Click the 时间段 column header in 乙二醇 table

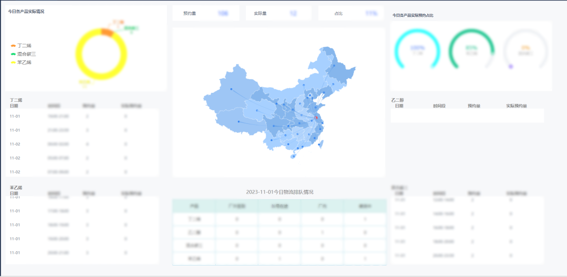(439, 106)
